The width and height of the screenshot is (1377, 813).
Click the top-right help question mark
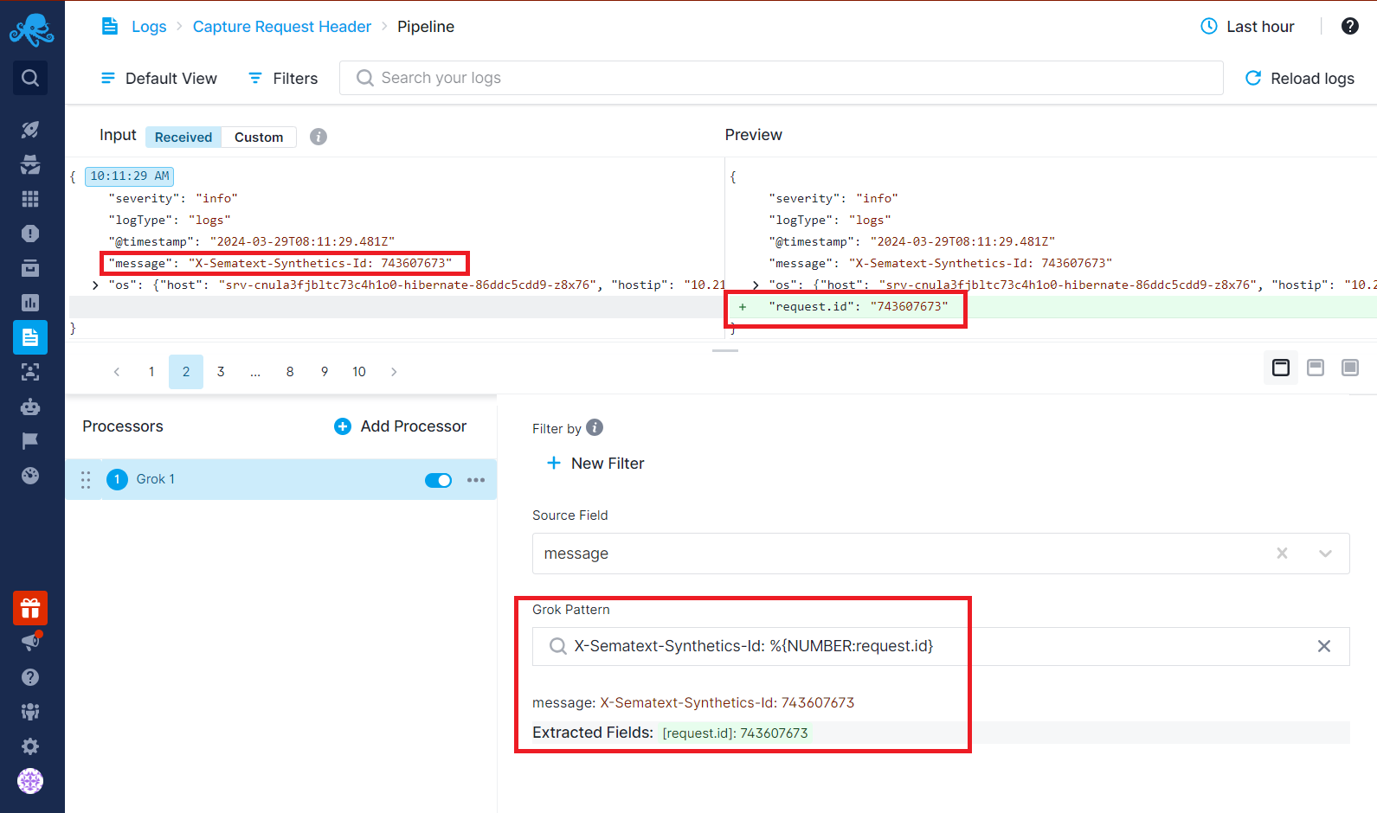point(1349,26)
